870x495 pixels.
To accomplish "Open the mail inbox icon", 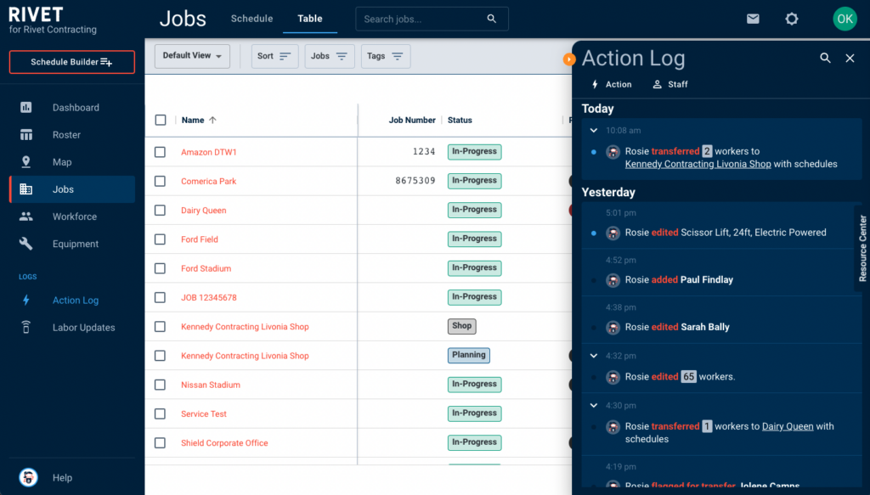I will click(753, 19).
